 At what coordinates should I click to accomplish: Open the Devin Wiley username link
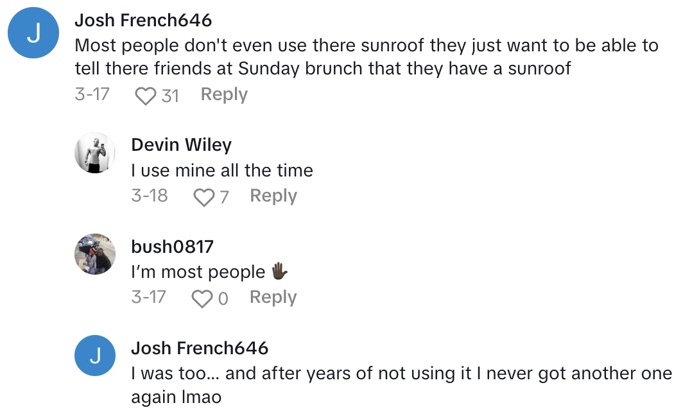181,145
